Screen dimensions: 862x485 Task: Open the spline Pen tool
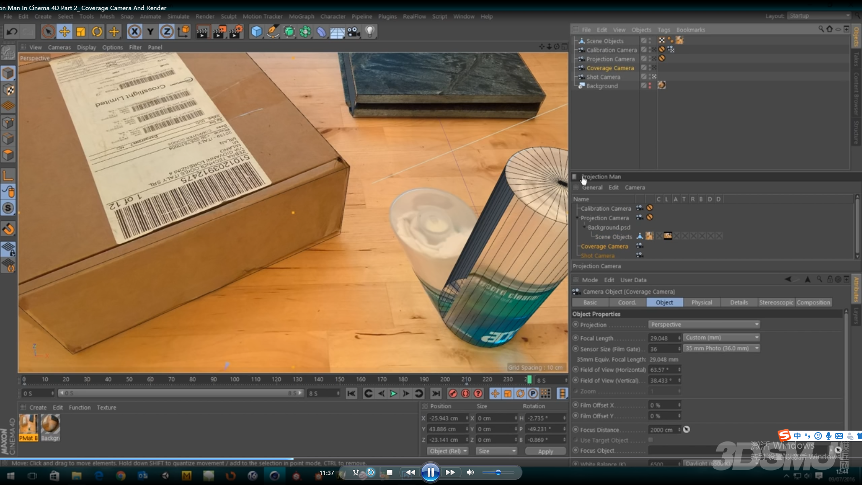click(273, 32)
